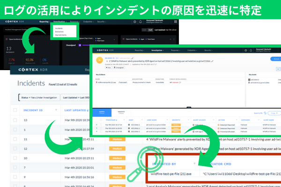Select Starred Alerts from Investigation dropdown
The width and height of the screenshot is (281, 187).
point(61,35)
